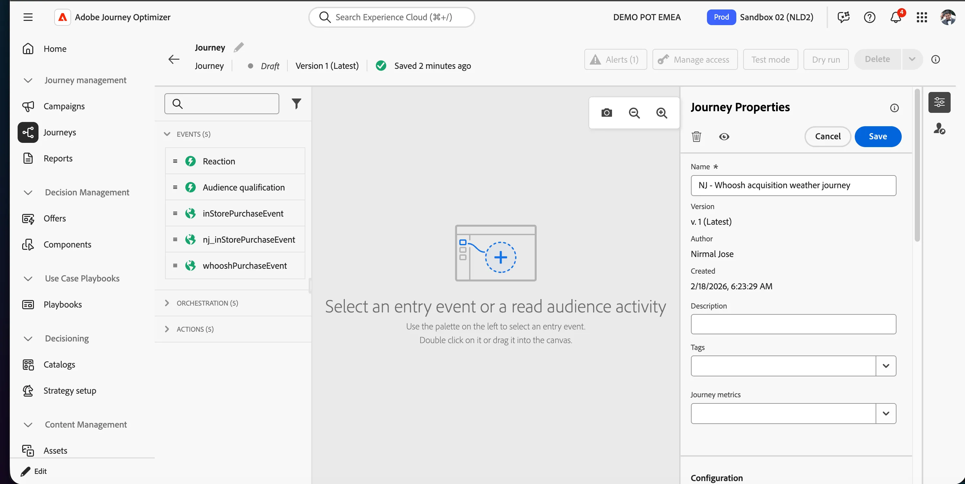
Task: Collapse the EVENTS (5) section
Action: point(167,134)
